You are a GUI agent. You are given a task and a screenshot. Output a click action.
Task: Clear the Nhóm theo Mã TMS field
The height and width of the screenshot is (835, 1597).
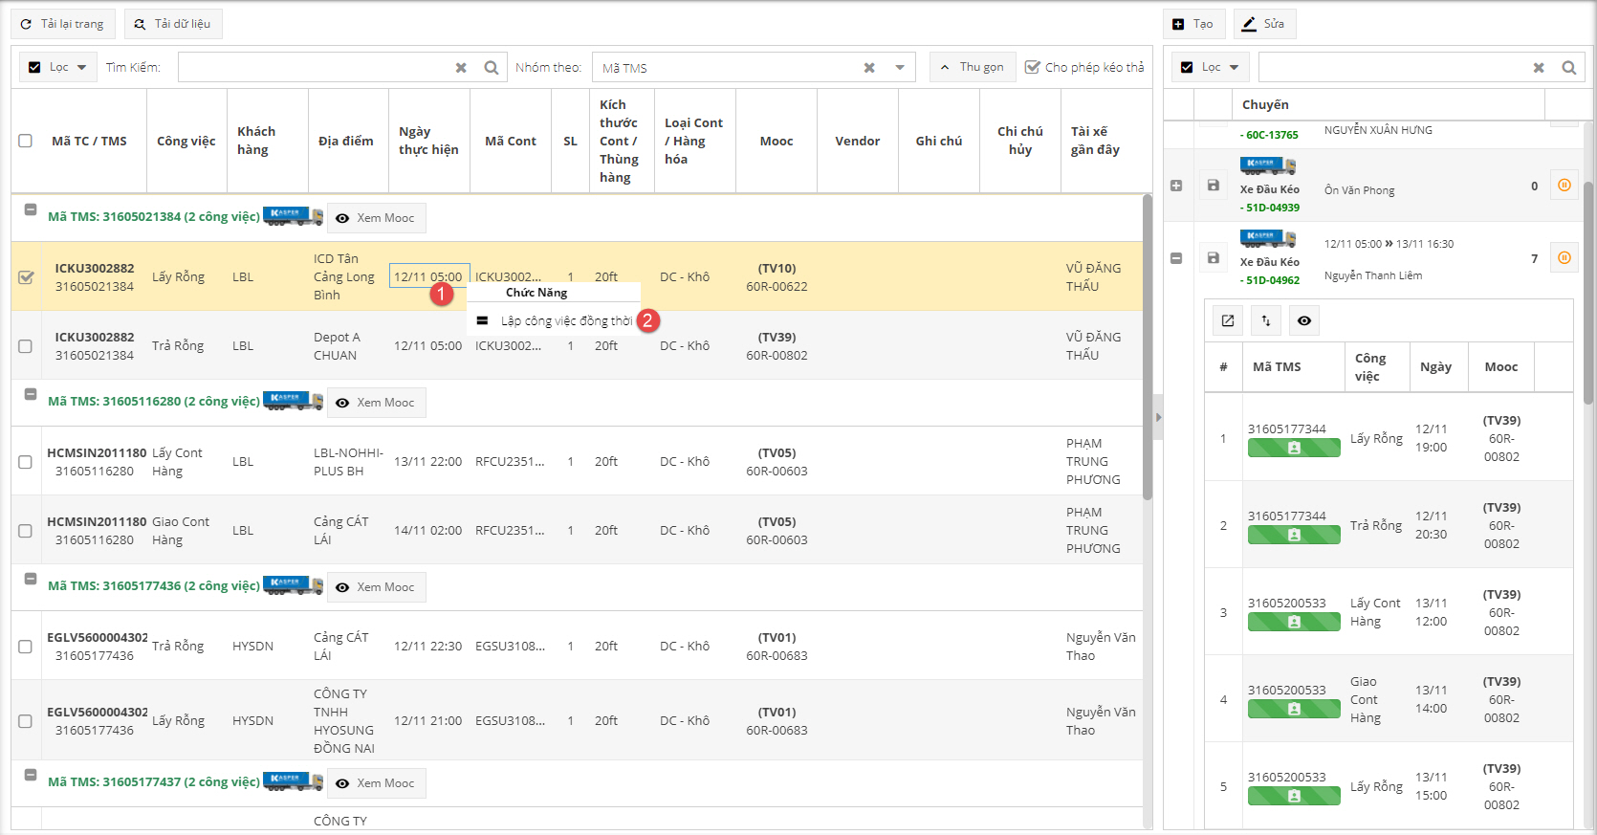point(869,68)
